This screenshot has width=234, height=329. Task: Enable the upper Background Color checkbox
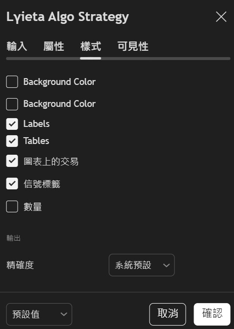pos(12,82)
